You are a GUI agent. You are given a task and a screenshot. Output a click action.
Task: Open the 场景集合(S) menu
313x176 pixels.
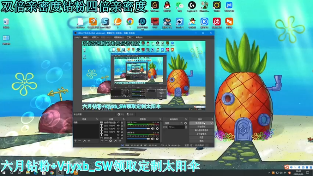[x=119, y=38]
